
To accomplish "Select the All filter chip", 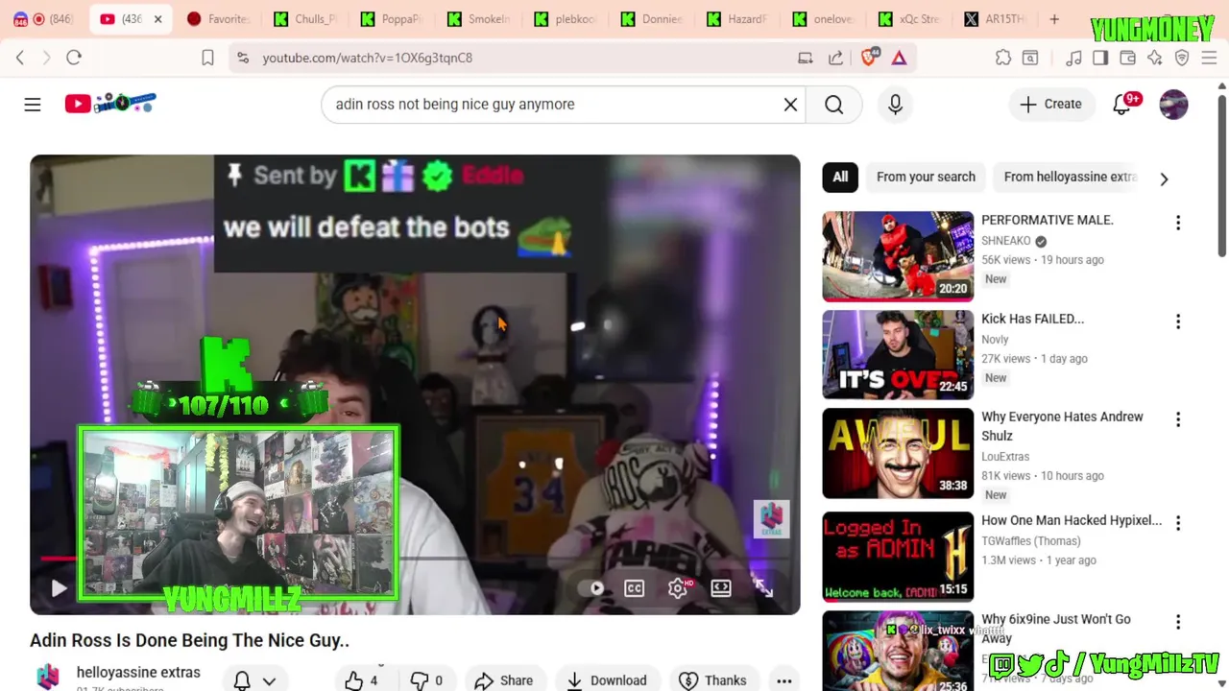I will 840,177.
